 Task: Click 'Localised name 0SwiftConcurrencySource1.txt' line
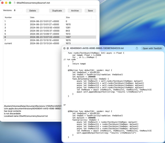(26, 116)
